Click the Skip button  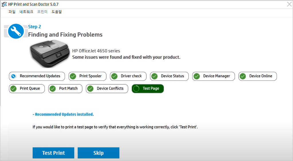[x=99, y=153]
